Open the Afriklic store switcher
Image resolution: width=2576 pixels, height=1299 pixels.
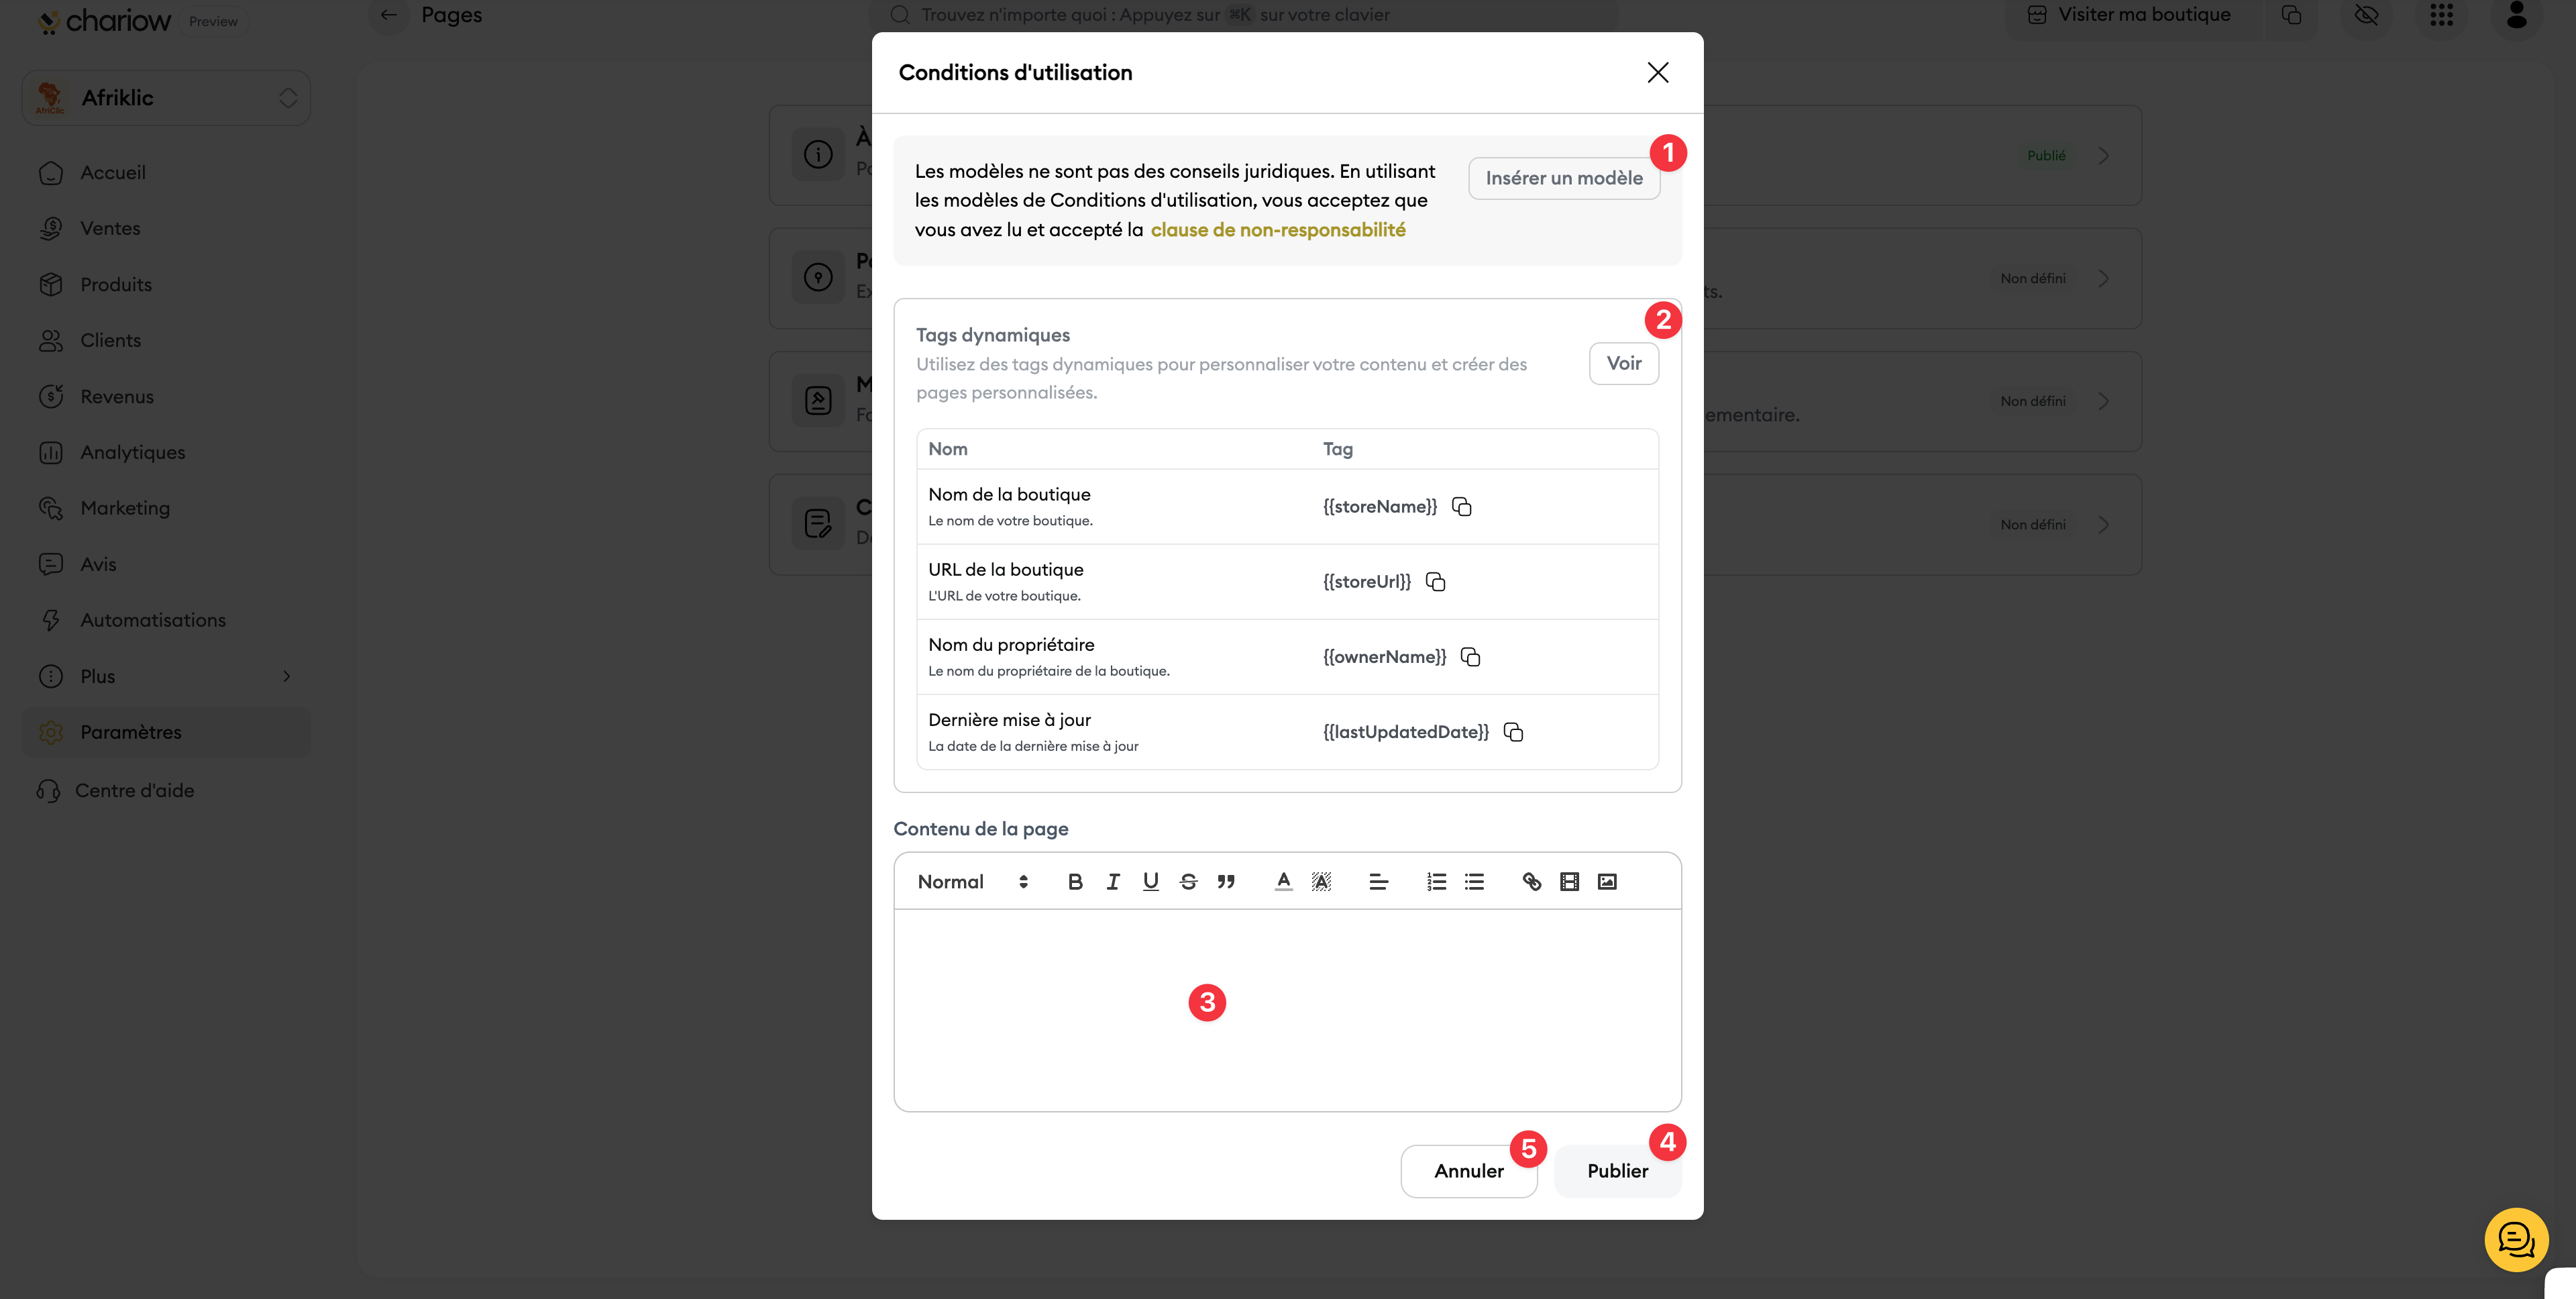click(x=166, y=97)
